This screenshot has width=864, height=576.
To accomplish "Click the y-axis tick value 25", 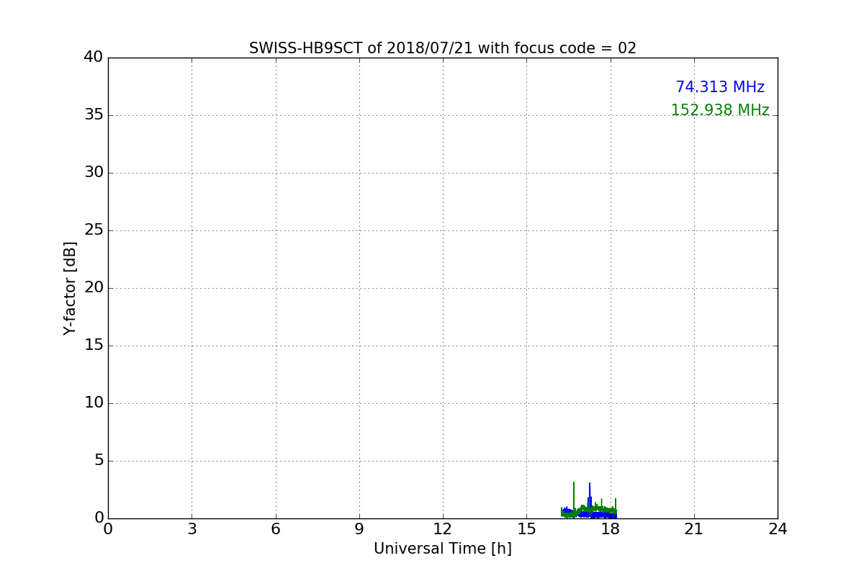I will coord(94,230).
